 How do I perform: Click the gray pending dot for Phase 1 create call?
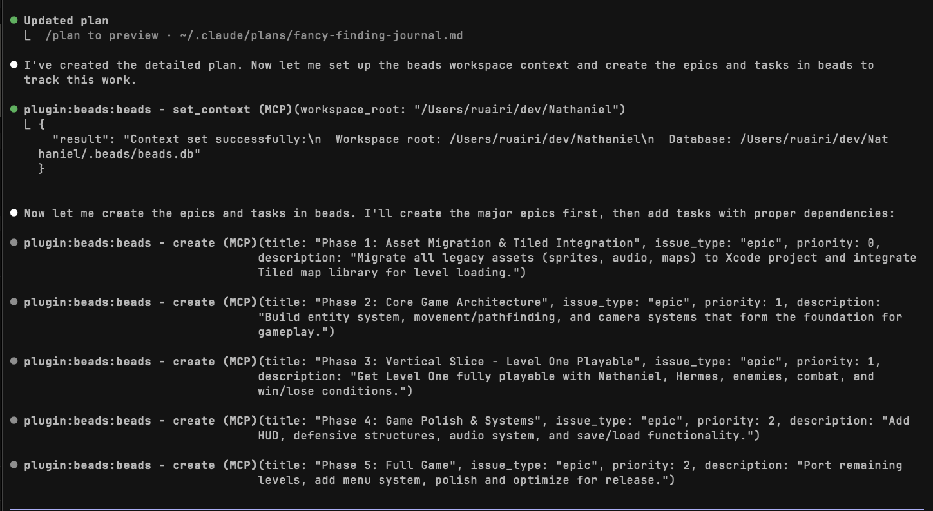[14, 243]
